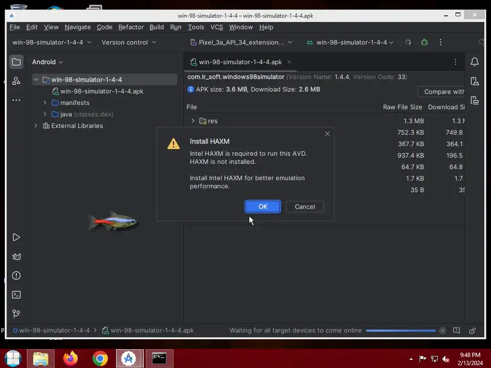Click the Action Center flag tray icon
Viewport: 491px width, 368px height.
(422, 358)
